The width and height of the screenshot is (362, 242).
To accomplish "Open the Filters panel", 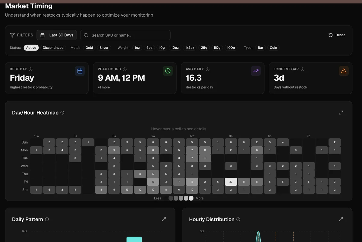I will pos(21,35).
